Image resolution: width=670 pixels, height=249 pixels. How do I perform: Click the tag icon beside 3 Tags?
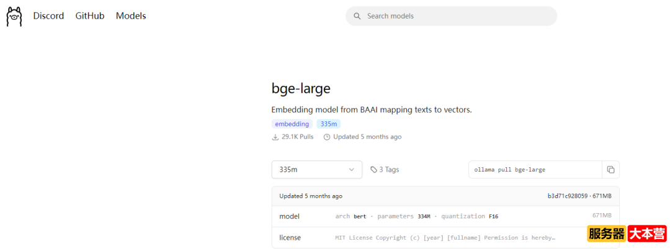tap(373, 170)
